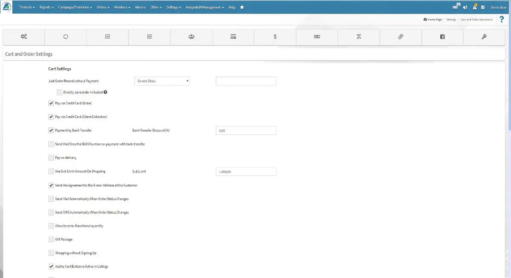The width and height of the screenshot is (511, 278).
Task: Open the messages icon in top bar
Action: 456,6
